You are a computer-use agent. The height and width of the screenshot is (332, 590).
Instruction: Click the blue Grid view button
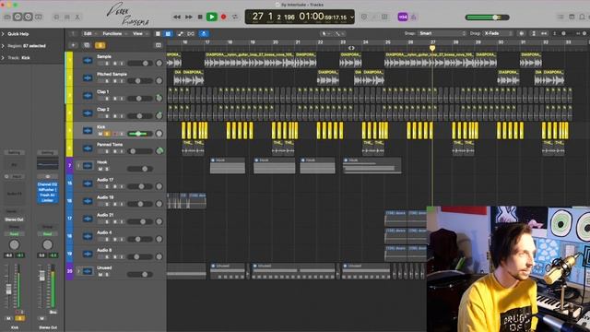(x=168, y=34)
